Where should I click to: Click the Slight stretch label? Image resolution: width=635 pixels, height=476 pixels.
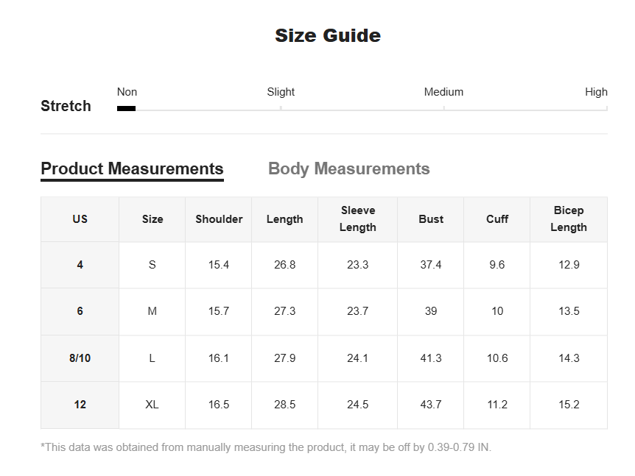tap(281, 92)
